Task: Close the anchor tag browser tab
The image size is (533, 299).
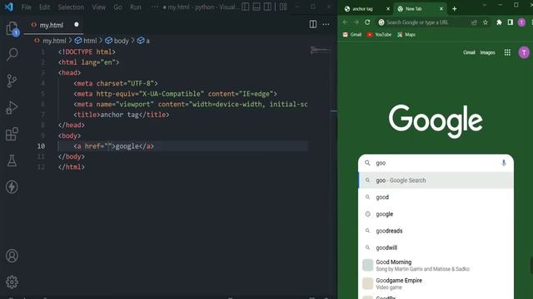Action: tap(388, 9)
